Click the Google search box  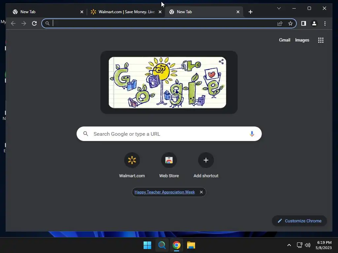pos(169,134)
